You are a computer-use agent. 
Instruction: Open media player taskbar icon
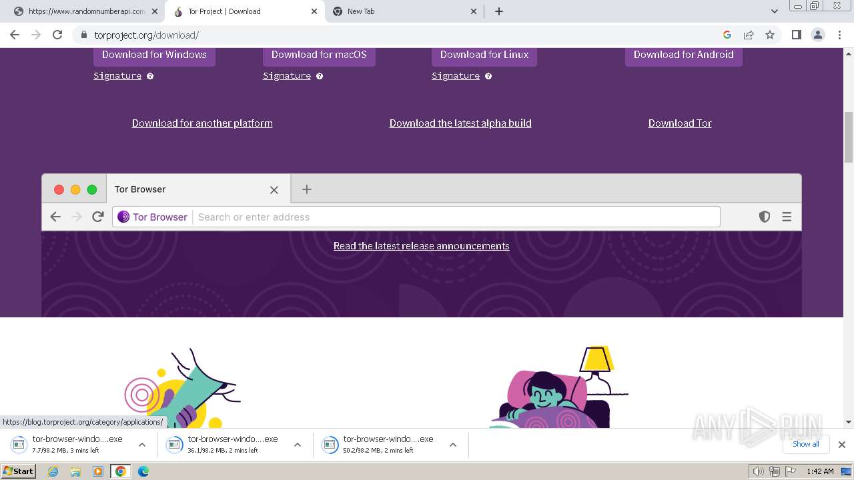pyautogui.click(x=98, y=471)
